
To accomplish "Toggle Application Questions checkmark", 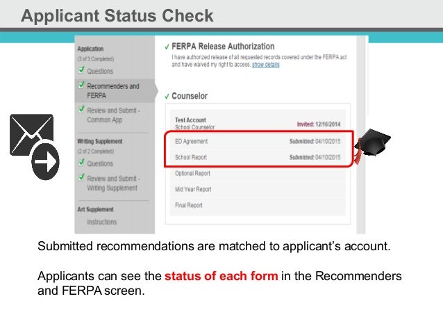I will [81, 71].
